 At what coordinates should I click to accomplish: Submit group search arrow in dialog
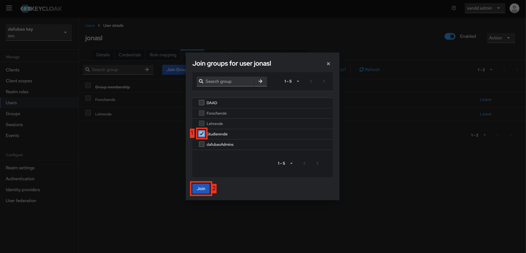[260, 81]
